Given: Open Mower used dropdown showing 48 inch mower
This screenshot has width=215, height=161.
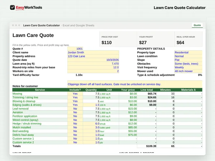Looking at the screenshot, I should click(188, 71).
